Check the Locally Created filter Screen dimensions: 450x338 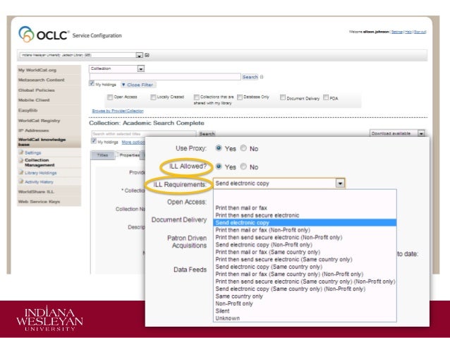click(153, 97)
